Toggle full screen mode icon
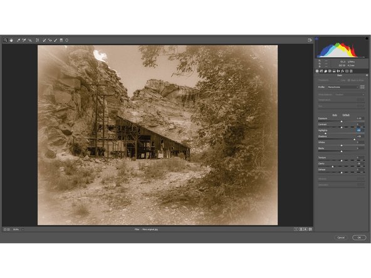371x278 pixels. [310, 40]
